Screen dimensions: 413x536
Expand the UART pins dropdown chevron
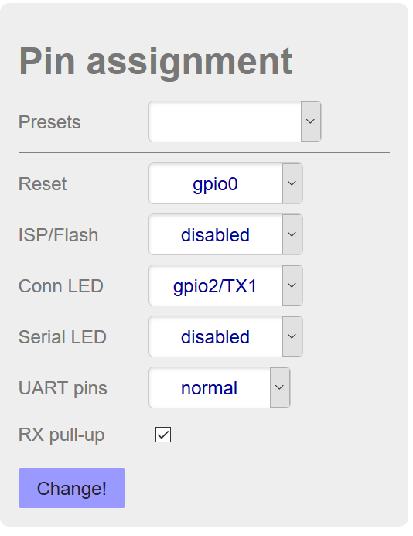click(x=280, y=387)
